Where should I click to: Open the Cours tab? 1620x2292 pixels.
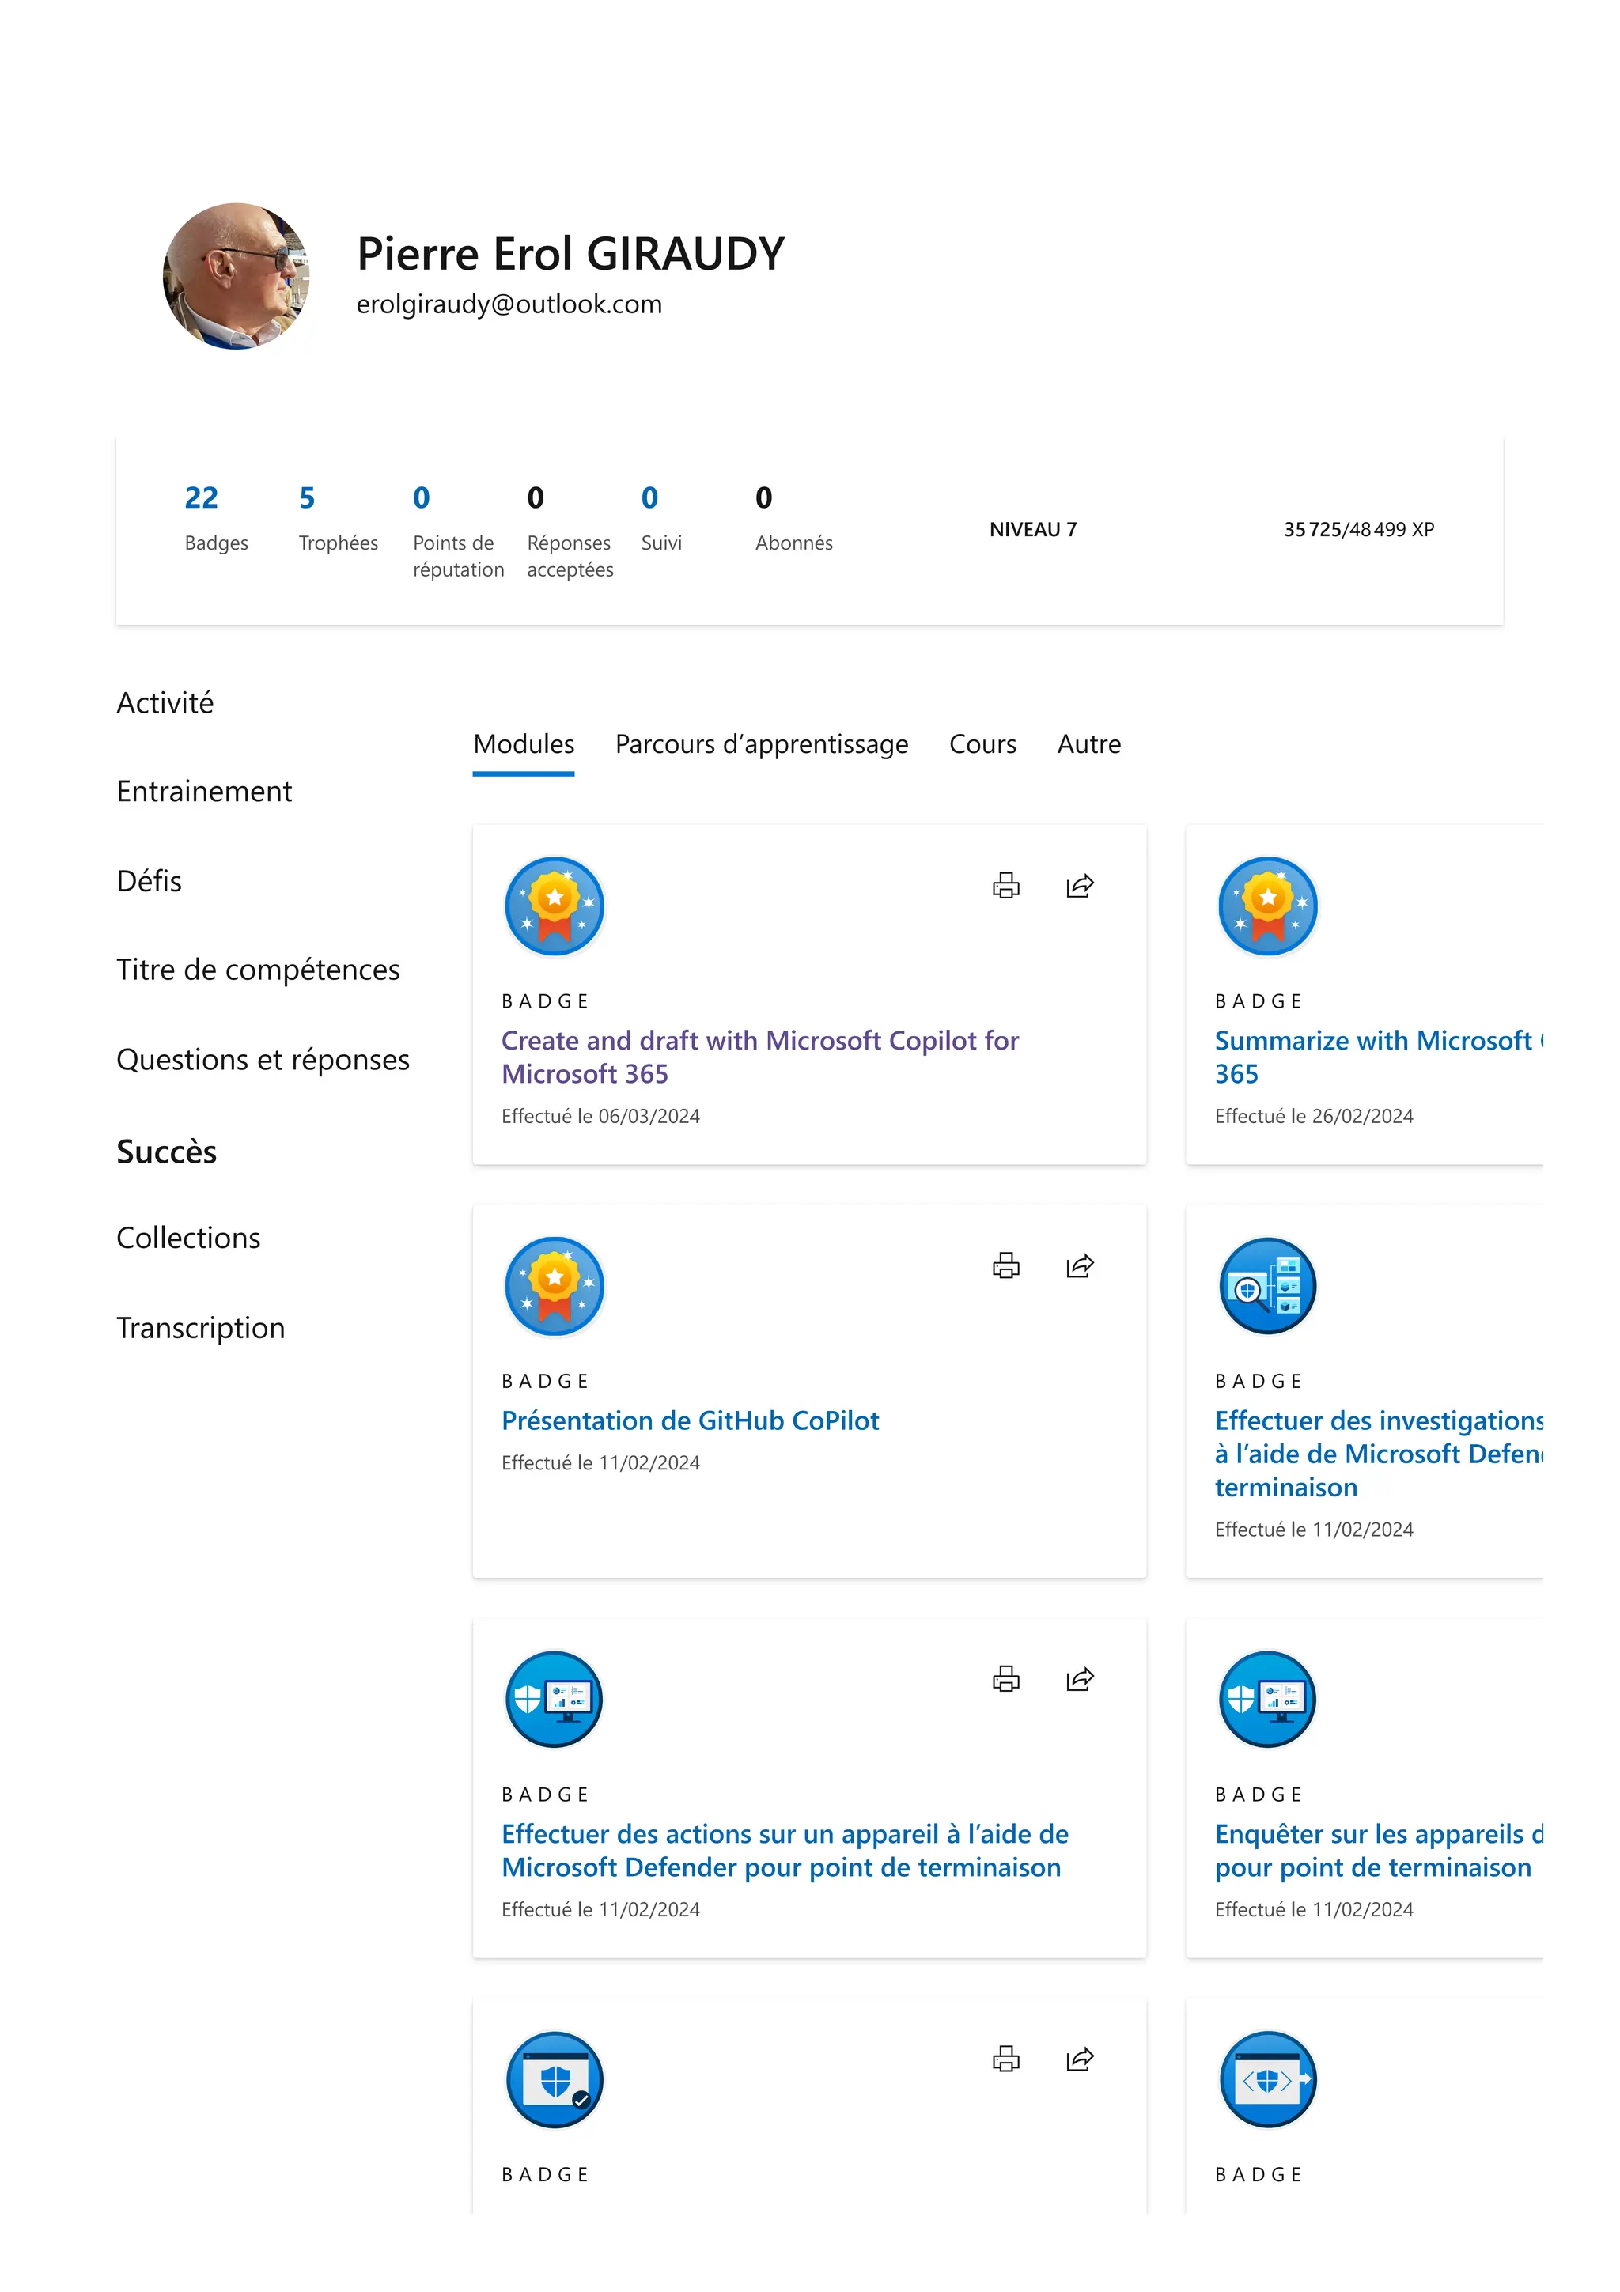pos(982,743)
